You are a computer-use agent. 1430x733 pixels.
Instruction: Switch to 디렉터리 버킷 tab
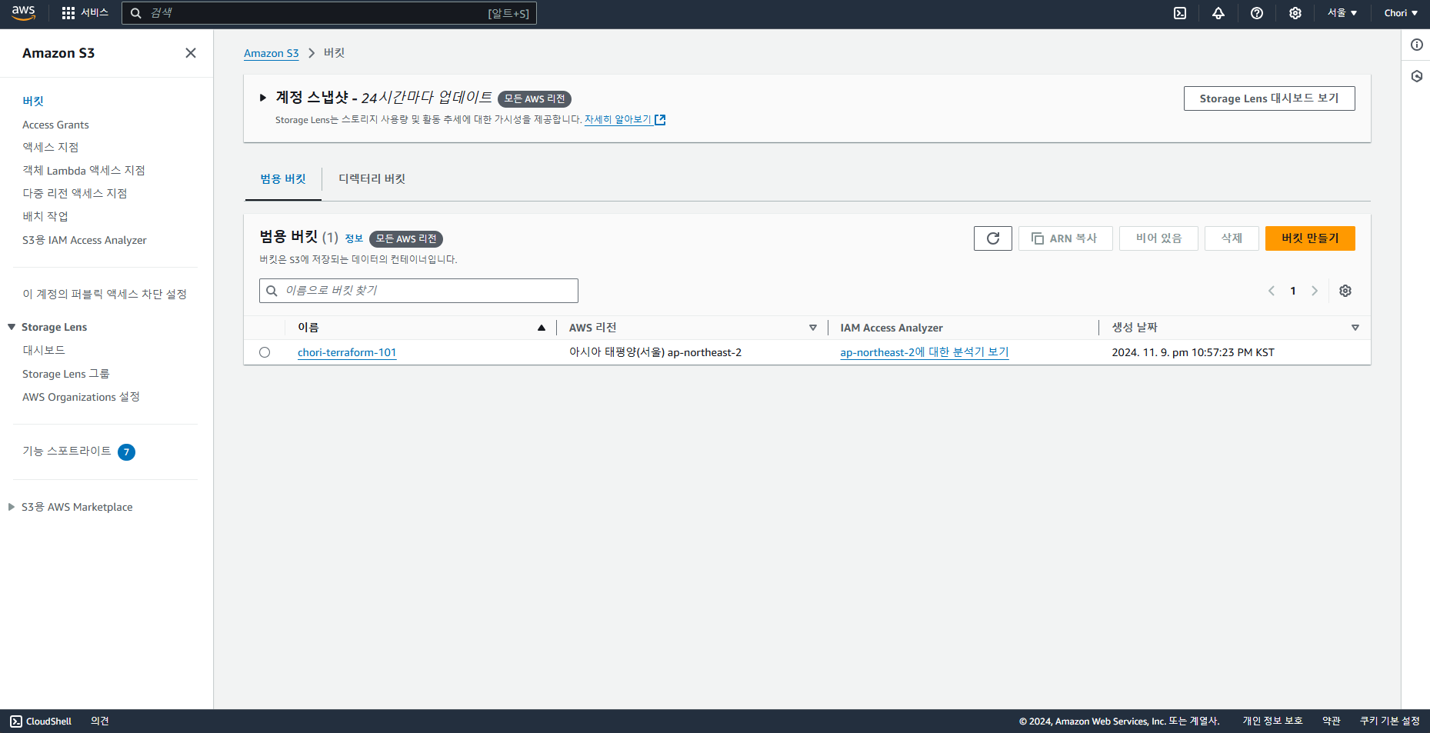pyautogui.click(x=372, y=178)
